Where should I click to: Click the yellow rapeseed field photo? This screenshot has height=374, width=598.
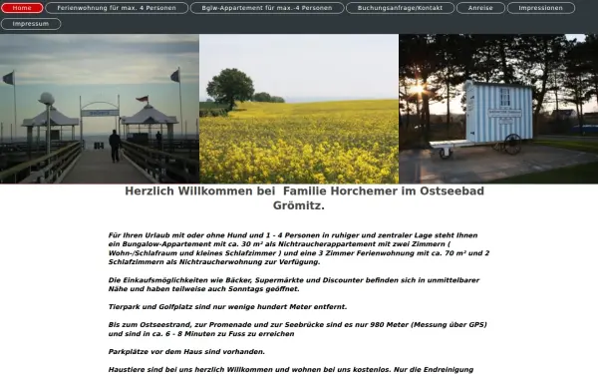299,109
